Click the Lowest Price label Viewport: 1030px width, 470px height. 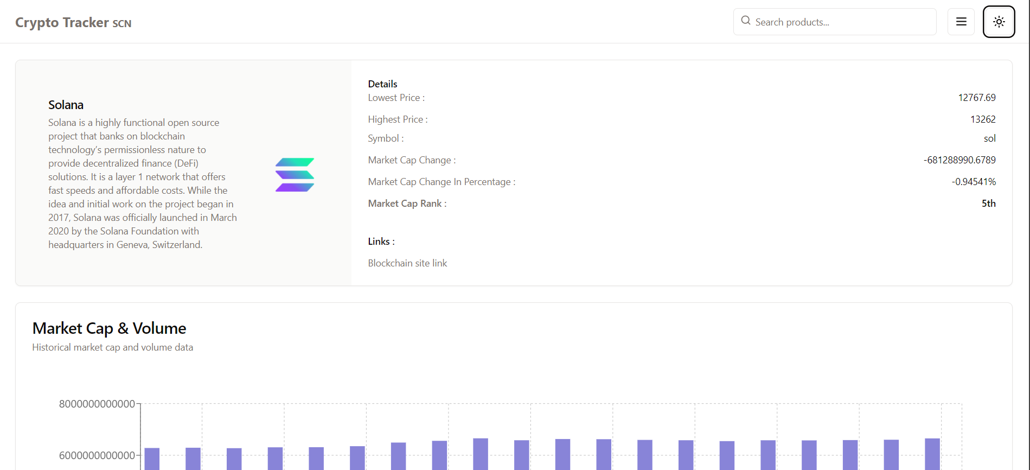click(x=396, y=98)
